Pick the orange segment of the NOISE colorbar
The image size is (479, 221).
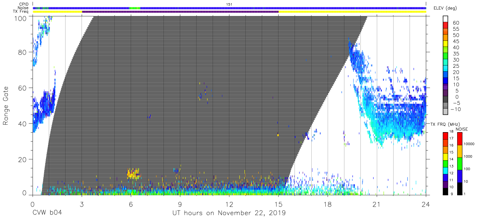tap(459, 151)
